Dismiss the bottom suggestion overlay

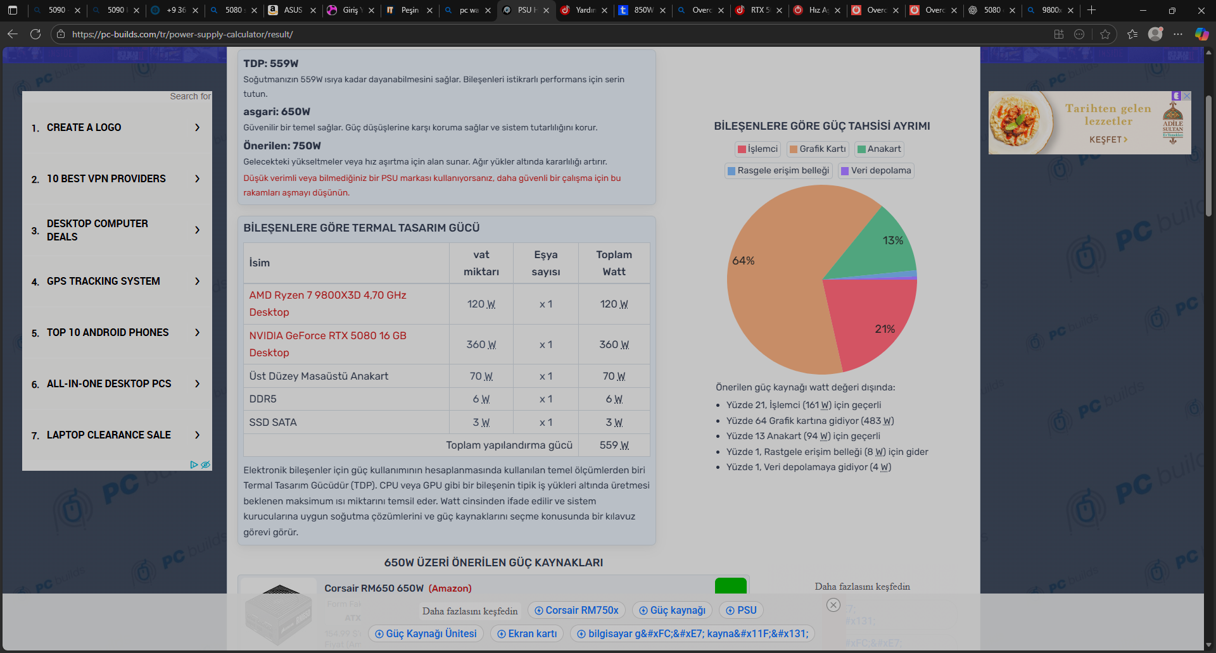833,605
